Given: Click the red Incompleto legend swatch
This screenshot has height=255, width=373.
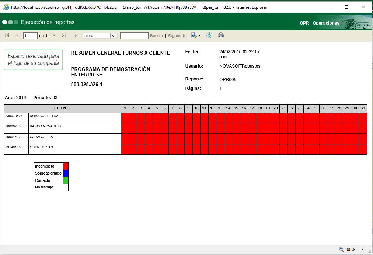Looking at the screenshot, I should coord(66,166).
